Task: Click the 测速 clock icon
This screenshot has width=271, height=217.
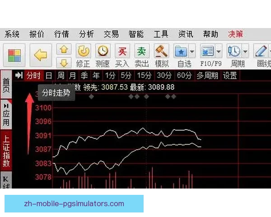Action: click(103, 51)
